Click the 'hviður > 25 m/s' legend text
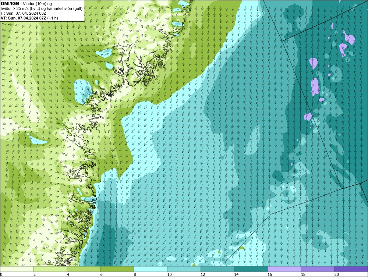The width and height of the screenshot is (368, 277). [x=15, y=8]
